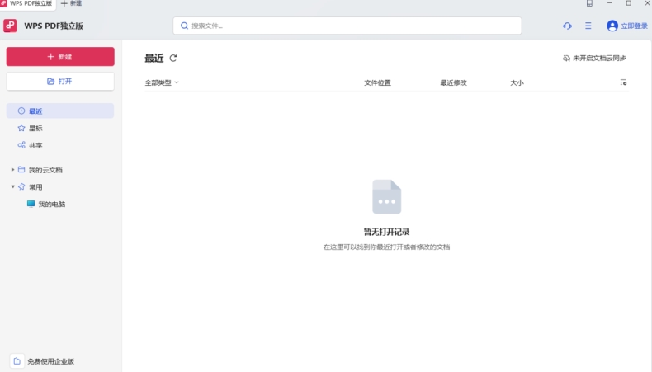Click the red 新建 button

point(60,57)
